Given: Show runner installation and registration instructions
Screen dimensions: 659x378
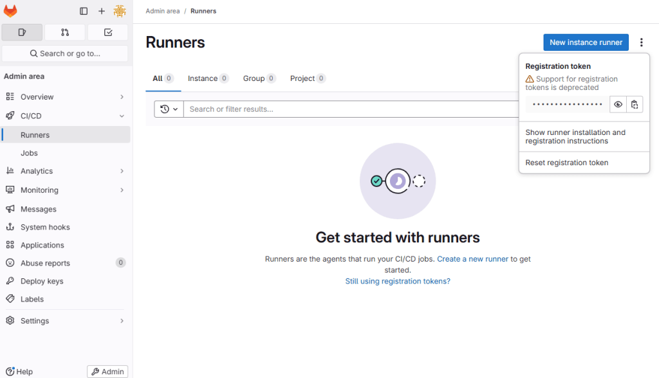Looking at the screenshot, I should (x=584, y=136).
